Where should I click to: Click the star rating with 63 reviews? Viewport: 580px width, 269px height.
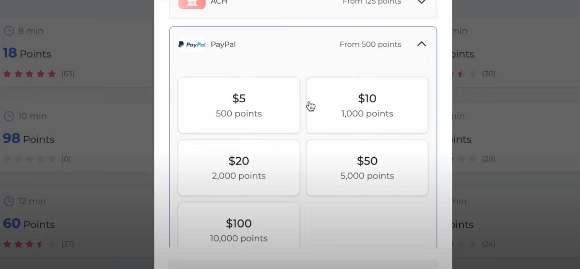tap(30, 74)
